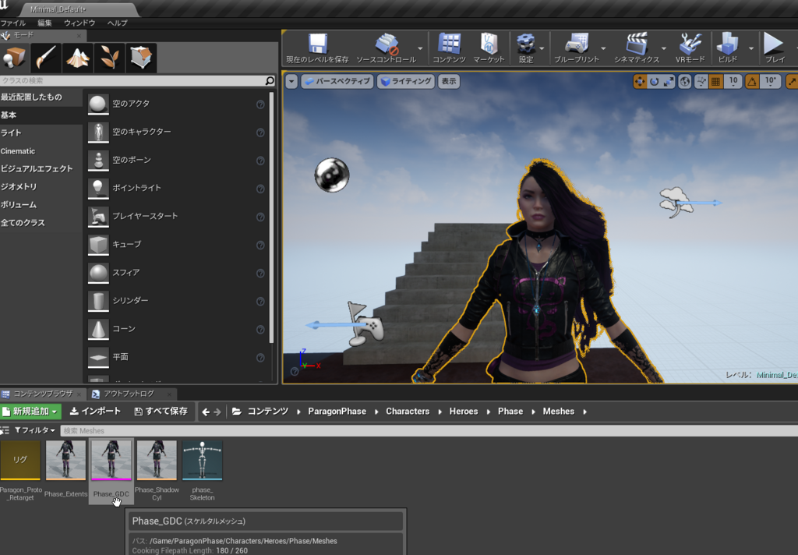This screenshot has height=555, width=798.
Task: Open パースペクティブ view dropdown
Action: coord(337,82)
